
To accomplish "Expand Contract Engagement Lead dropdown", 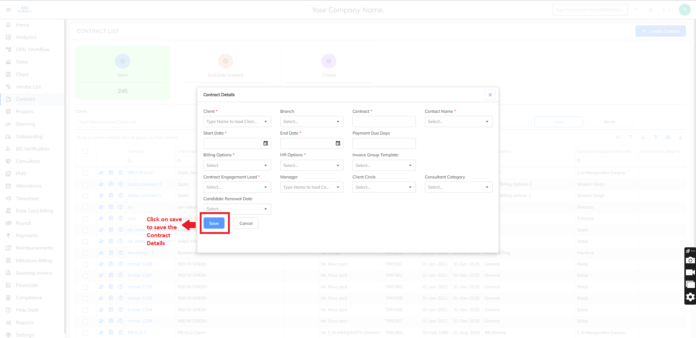I will pyautogui.click(x=237, y=187).
